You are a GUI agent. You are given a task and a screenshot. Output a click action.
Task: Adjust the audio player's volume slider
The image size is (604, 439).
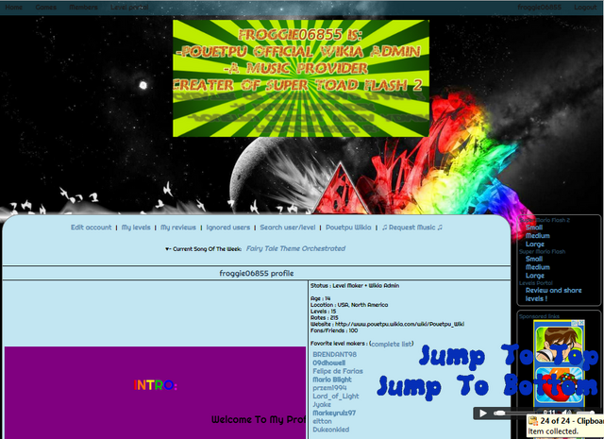[585, 414]
